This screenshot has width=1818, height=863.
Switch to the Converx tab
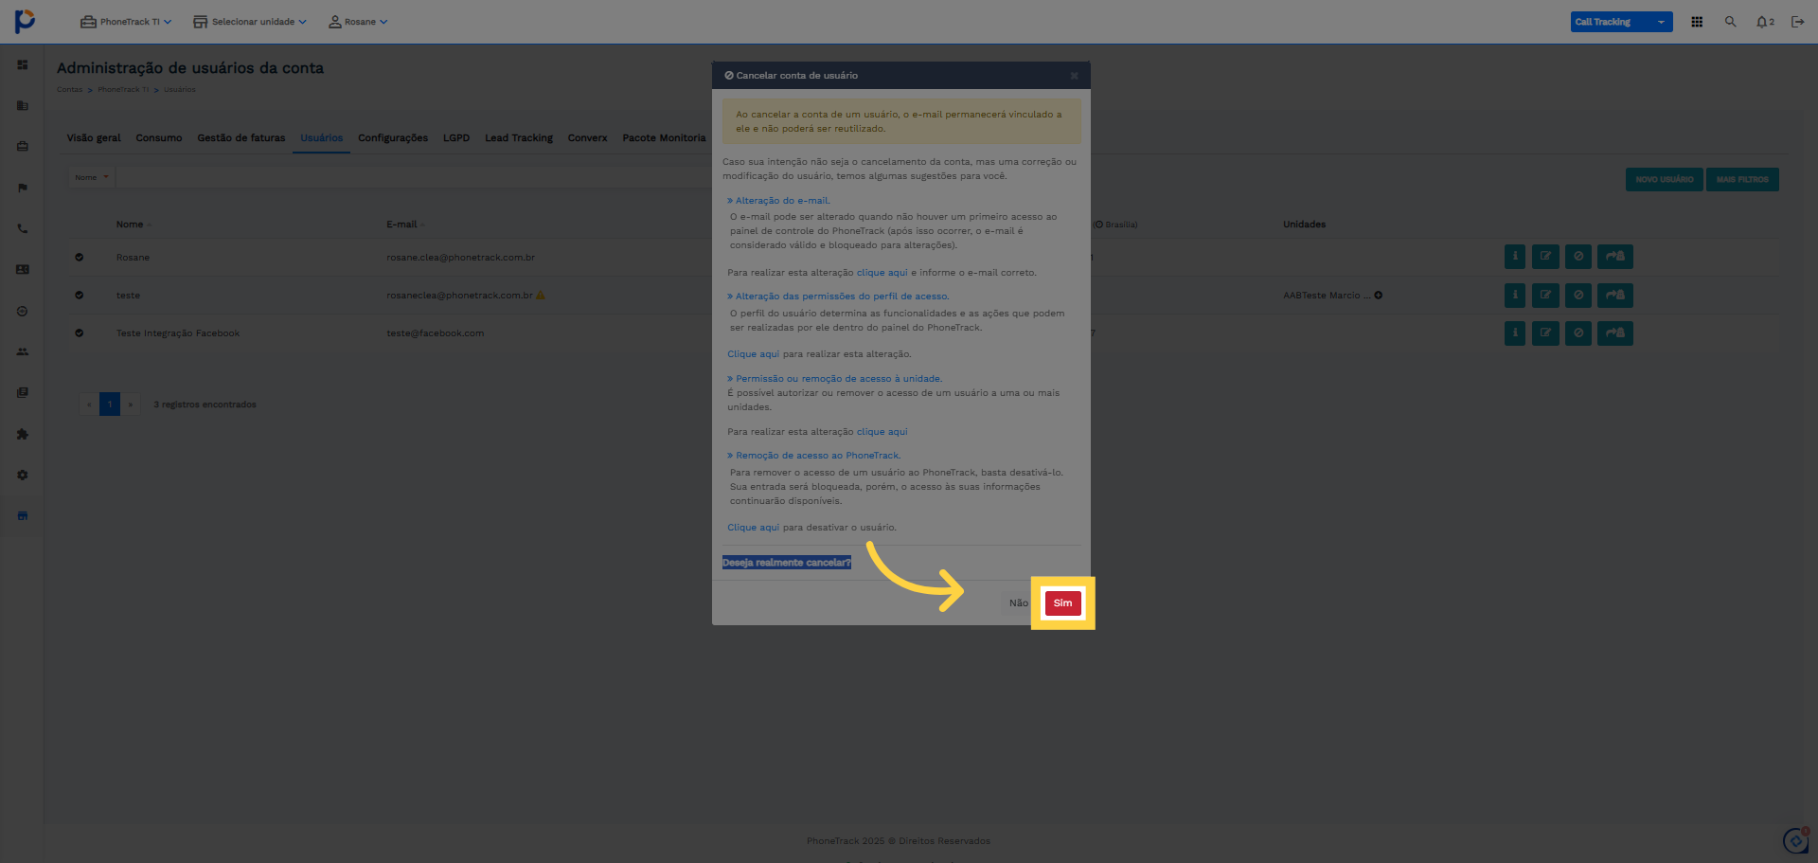pyautogui.click(x=588, y=138)
